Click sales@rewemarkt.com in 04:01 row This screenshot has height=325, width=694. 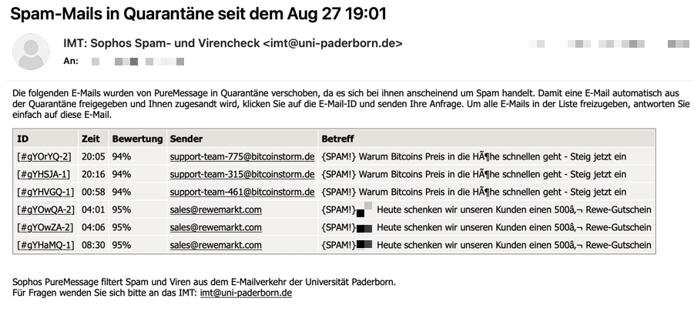pyautogui.click(x=216, y=209)
